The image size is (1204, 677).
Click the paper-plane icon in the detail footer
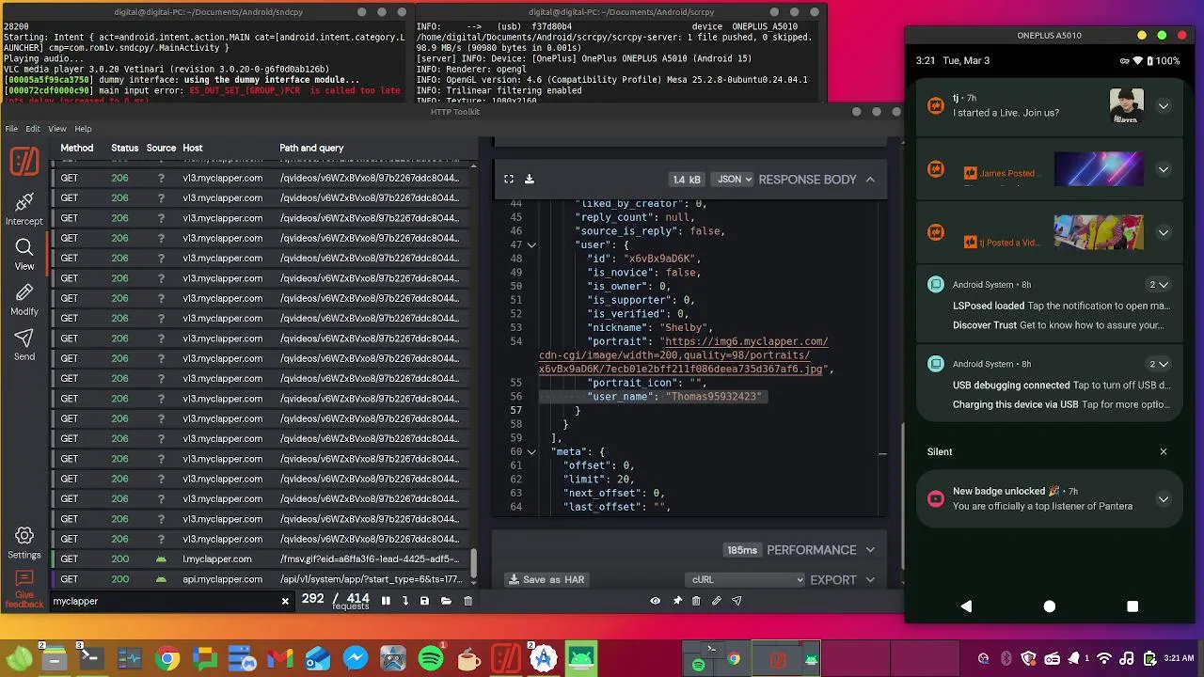coord(737,601)
